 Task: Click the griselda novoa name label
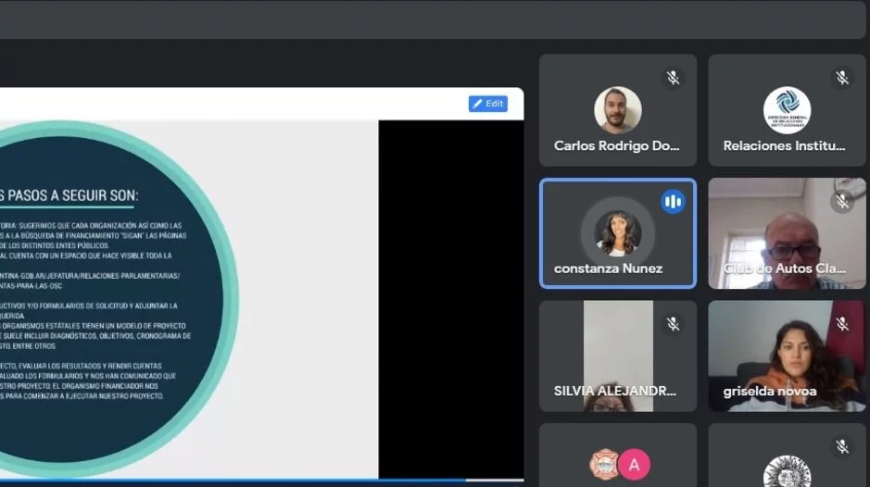(x=770, y=392)
